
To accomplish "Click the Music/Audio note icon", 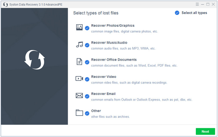I will click(79, 45).
